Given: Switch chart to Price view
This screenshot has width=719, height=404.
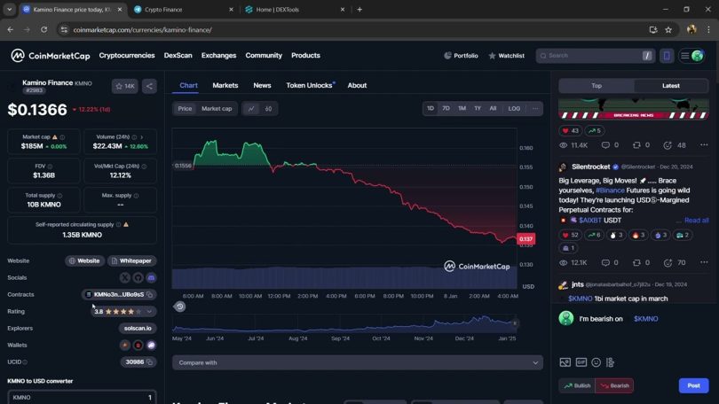Looking at the screenshot, I should (185, 108).
